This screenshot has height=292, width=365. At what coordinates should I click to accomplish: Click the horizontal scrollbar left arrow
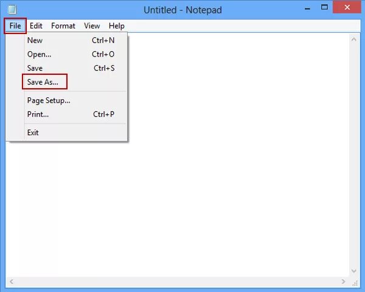[x=11, y=282]
